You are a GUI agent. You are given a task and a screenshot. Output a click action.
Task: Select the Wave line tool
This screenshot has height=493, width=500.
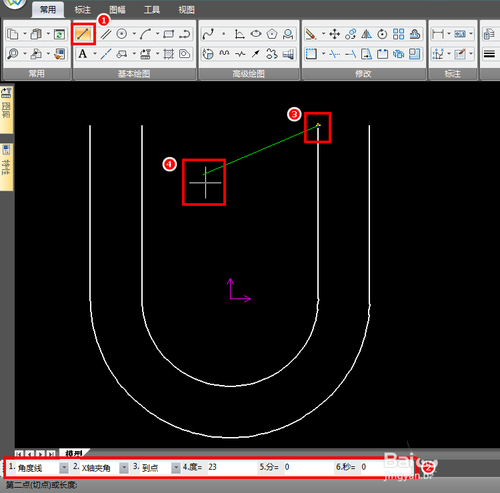click(x=224, y=54)
